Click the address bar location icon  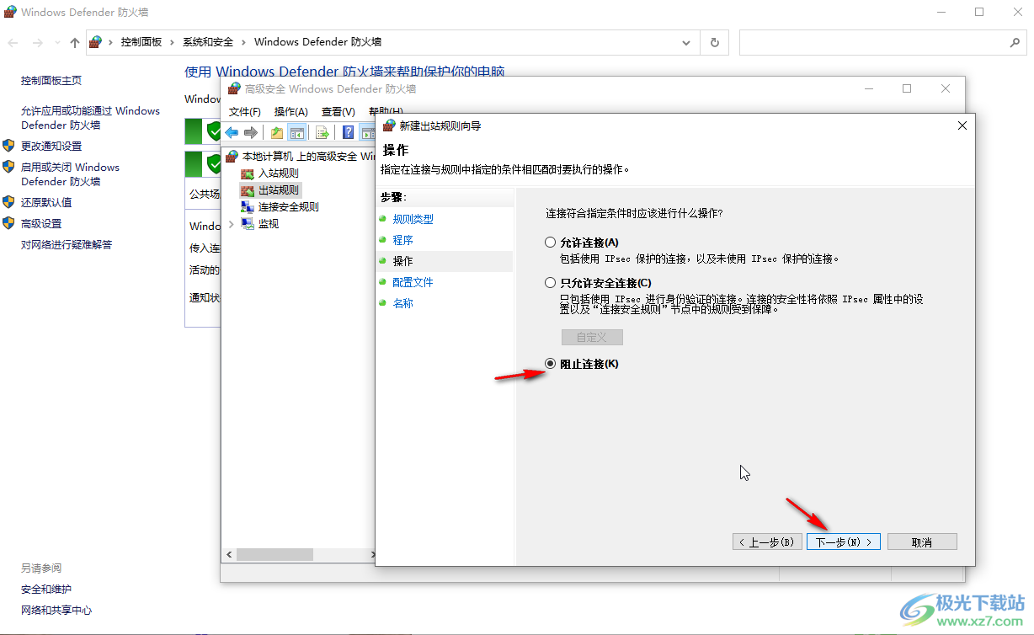[96, 42]
